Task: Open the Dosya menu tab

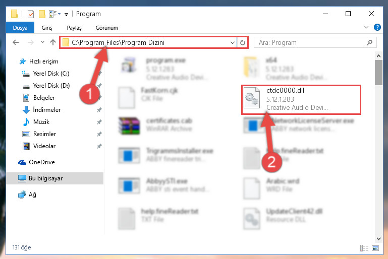Action: 20,28
